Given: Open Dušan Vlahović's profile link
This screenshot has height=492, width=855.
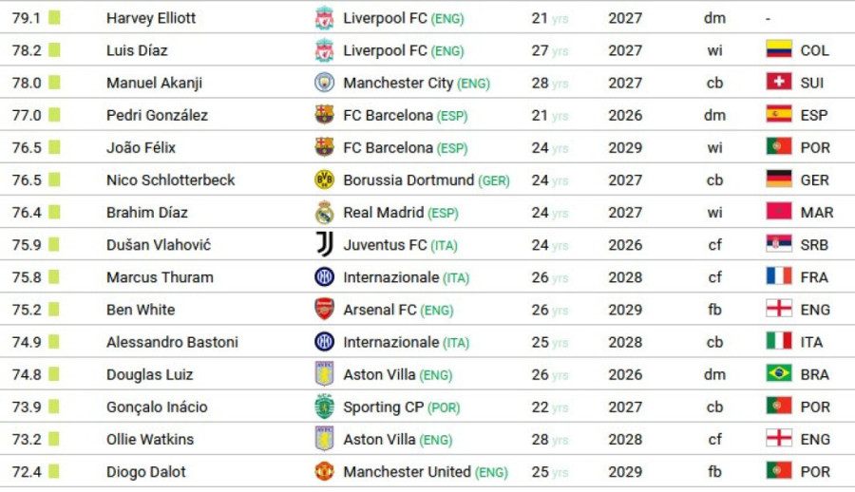Looking at the screenshot, I should pos(159,245).
